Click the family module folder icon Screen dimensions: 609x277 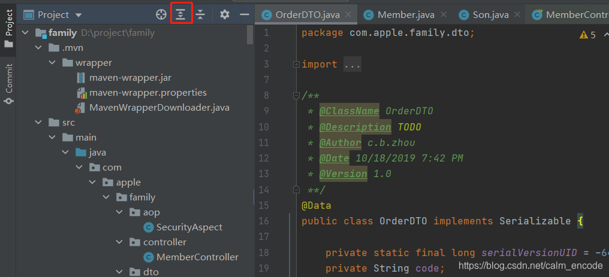point(41,34)
